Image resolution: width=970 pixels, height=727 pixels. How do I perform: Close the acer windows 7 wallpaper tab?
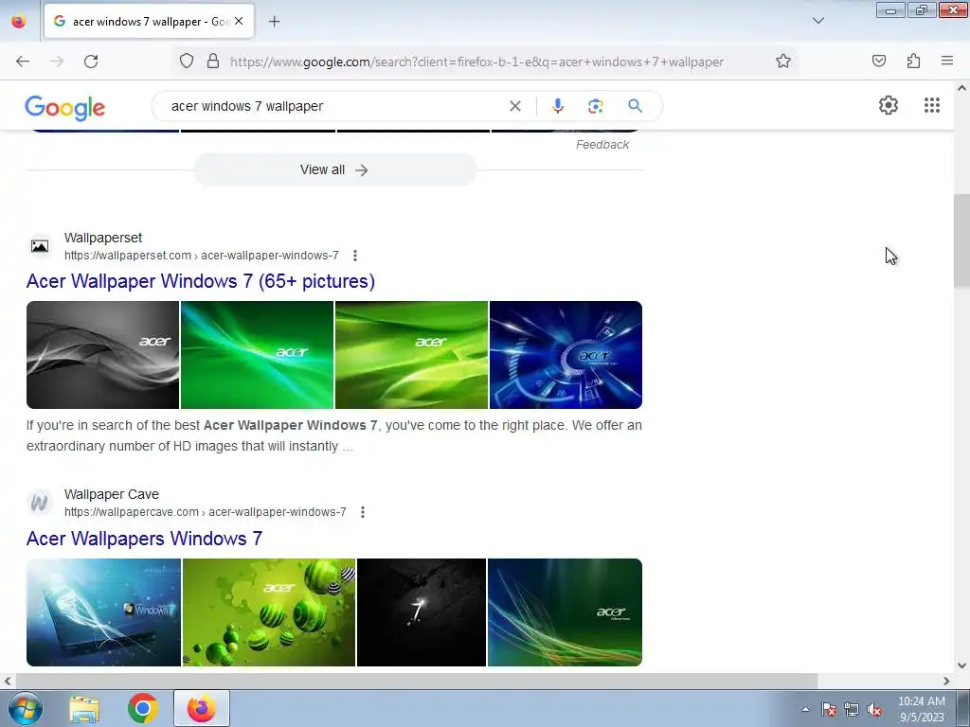(x=239, y=21)
